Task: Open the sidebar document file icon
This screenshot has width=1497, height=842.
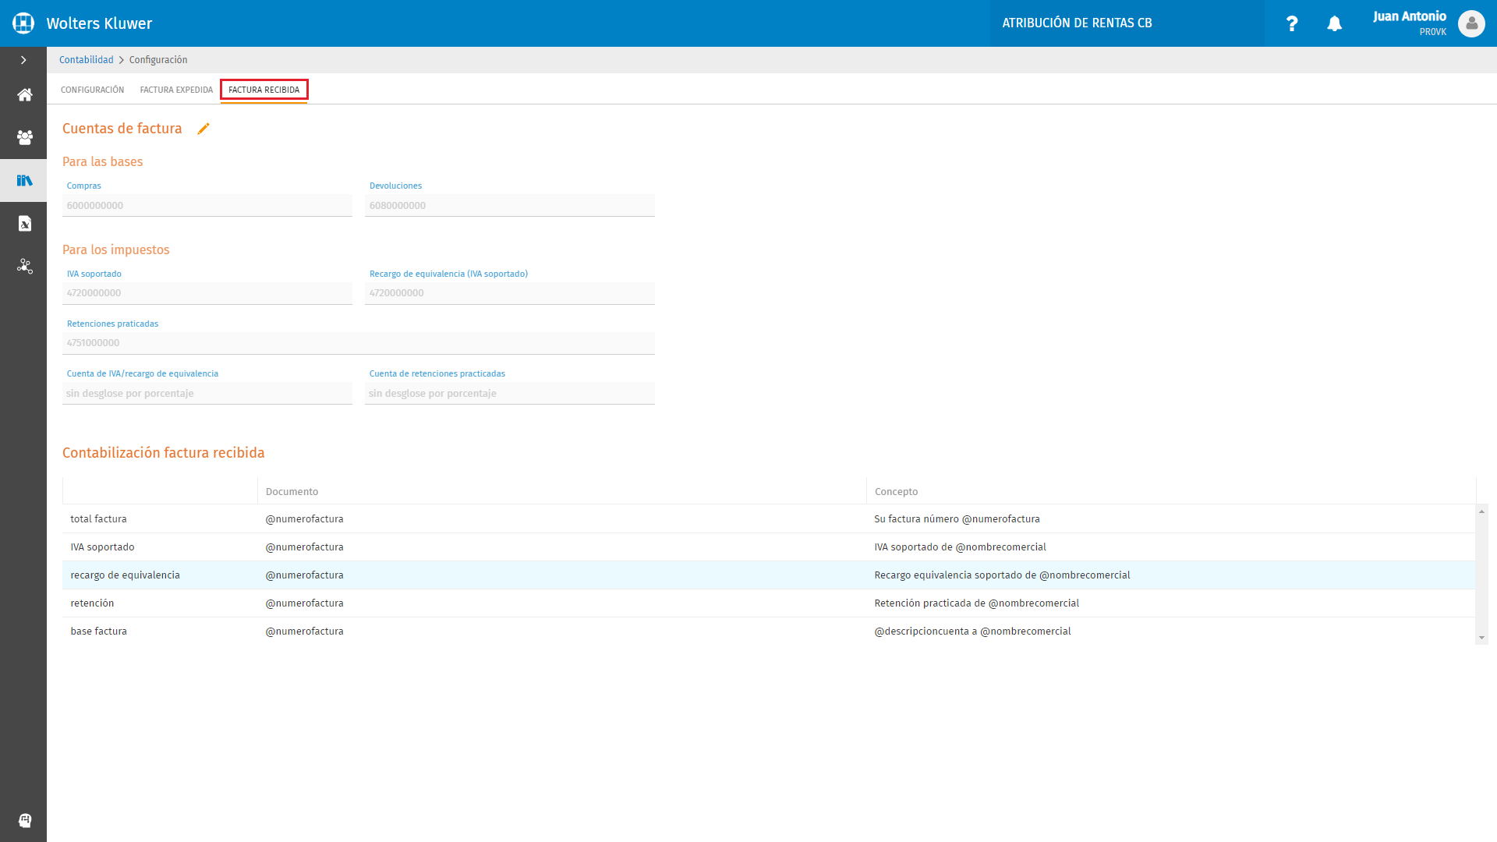Action: [25, 224]
